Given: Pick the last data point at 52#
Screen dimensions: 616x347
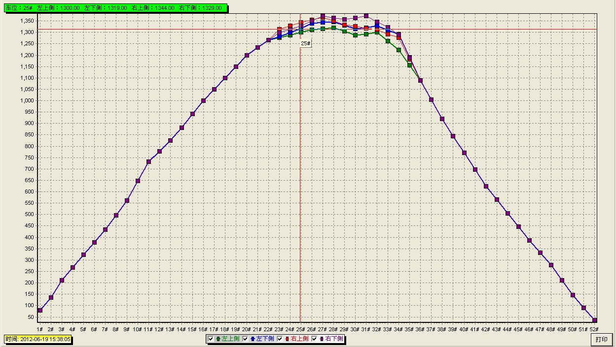Looking at the screenshot, I should [x=594, y=320].
